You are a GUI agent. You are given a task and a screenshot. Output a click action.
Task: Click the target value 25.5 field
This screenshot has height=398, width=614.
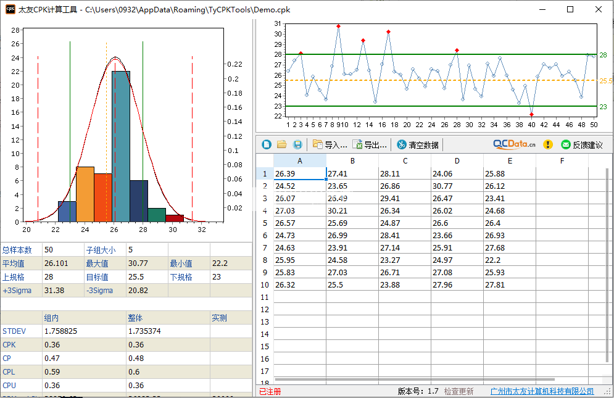pyautogui.click(x=146, y=277)
